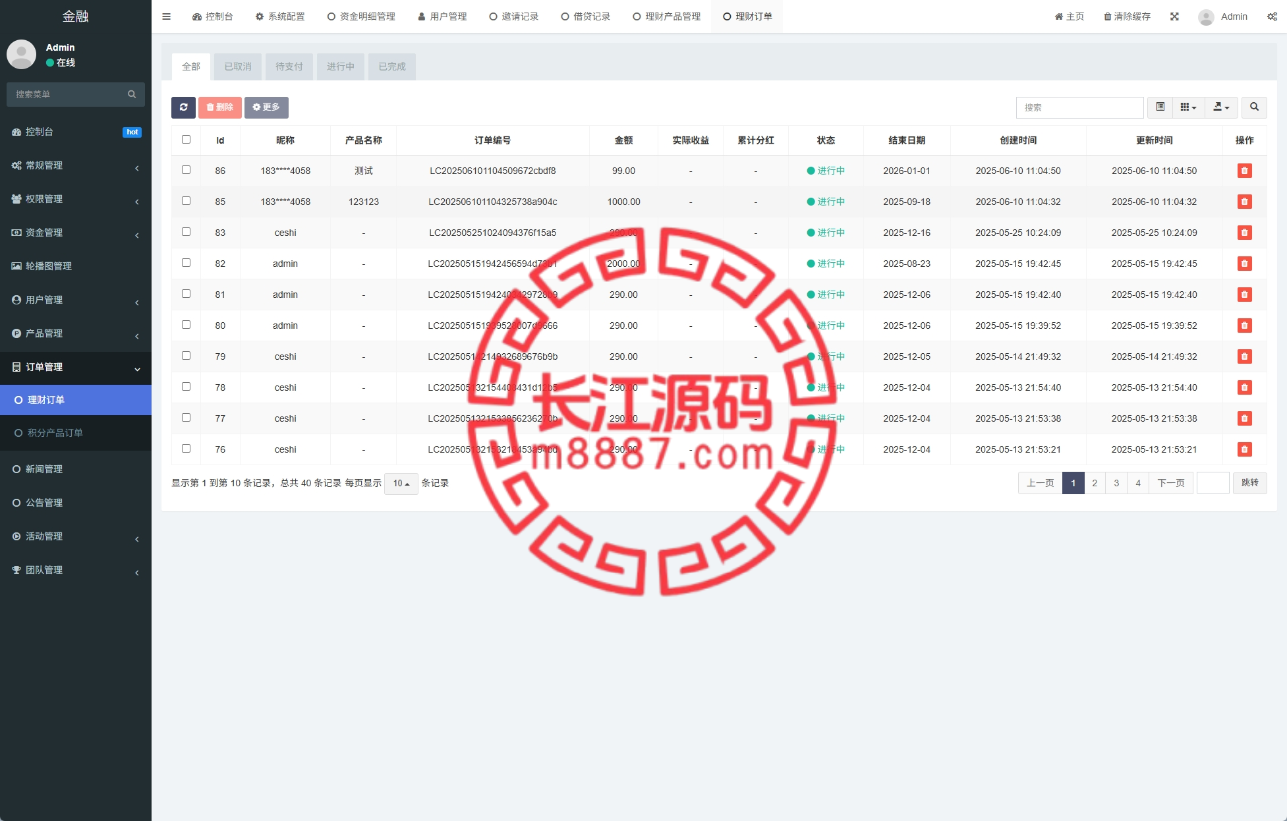Click the red 删除 button
This screenshot has height=821, width=1287.
coord(220,107)
